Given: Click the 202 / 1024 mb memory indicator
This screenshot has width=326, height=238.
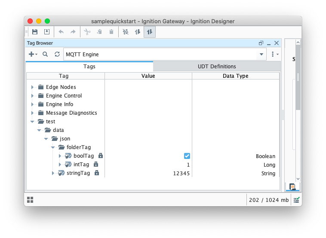Looking at the screenshot, I should pyautogui.click(x=269, y=200).
